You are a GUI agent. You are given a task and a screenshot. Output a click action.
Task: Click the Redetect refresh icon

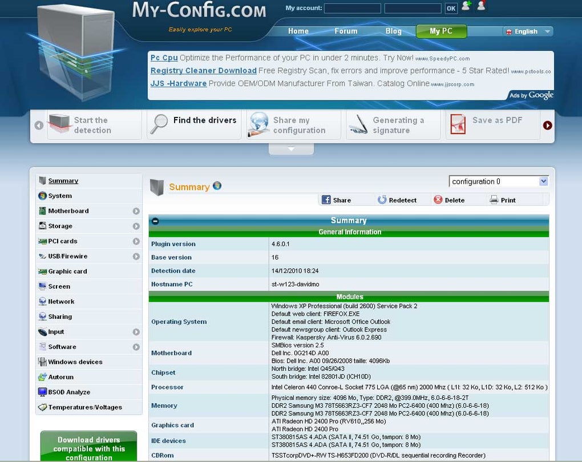(382, 200)
